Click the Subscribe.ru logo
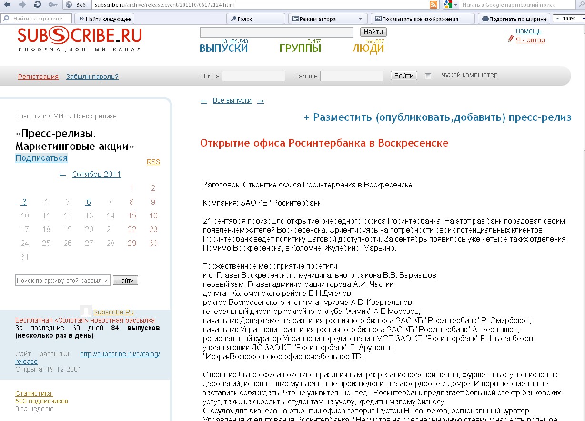The height and width of the screenshot is (421, 585). pyautogui.click(x=80, y=39)
